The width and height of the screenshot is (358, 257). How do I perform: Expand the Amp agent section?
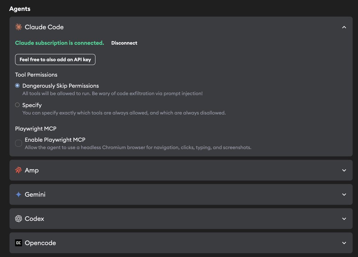344,170
